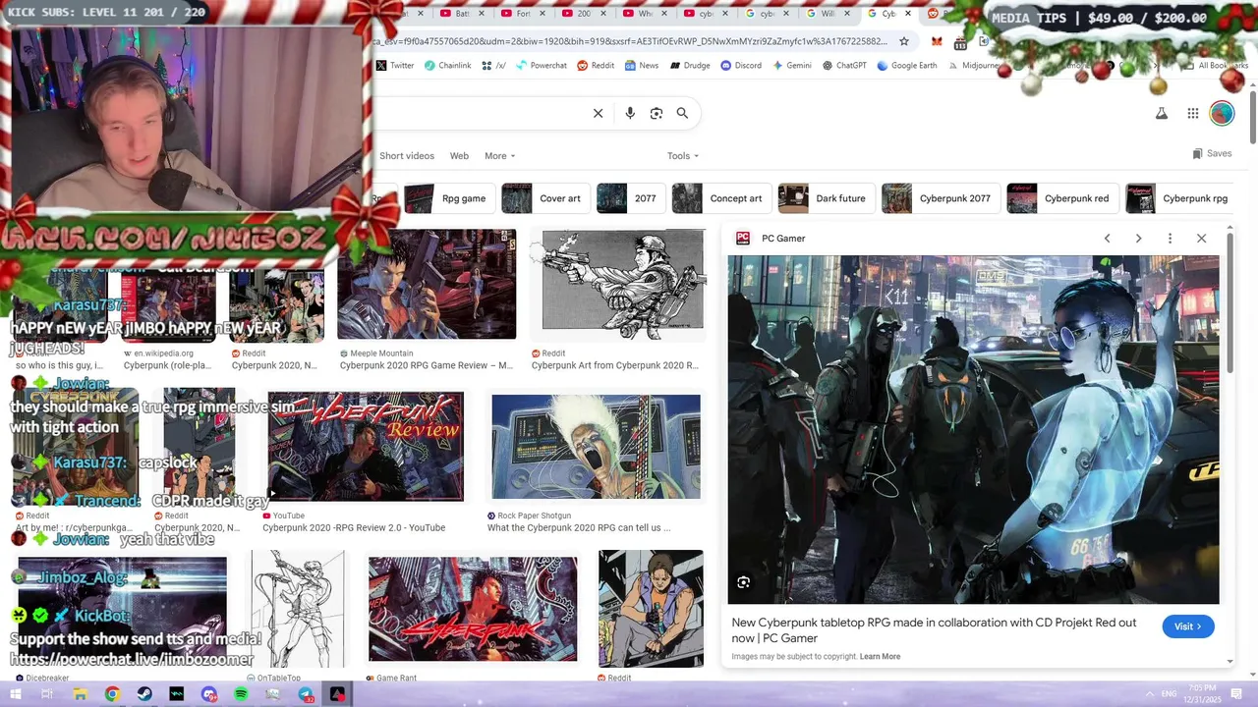
Task: Open Saves collection link
Action: (x=1212, y=154)
